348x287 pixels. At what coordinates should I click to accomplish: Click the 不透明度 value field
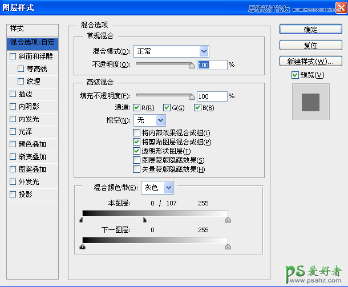(x=212, y=65)
